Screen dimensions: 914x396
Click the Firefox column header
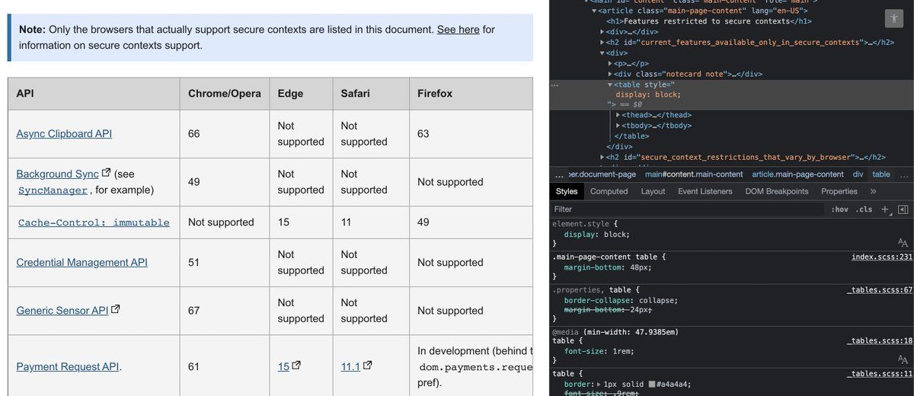pos(471,93)
